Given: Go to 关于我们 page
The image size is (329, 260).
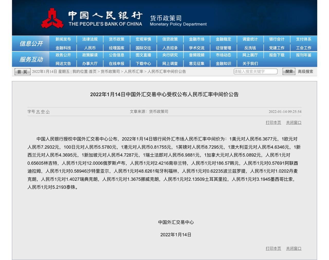Looking at the screenshot, I should click(250, 64).
